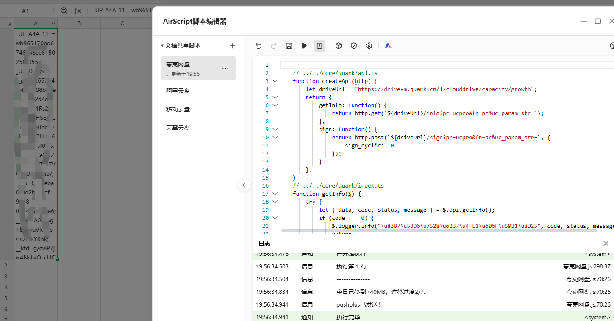This screenshot has height=321, width=614.
Task: Save the script using the save icon
Action: [289, 45]
